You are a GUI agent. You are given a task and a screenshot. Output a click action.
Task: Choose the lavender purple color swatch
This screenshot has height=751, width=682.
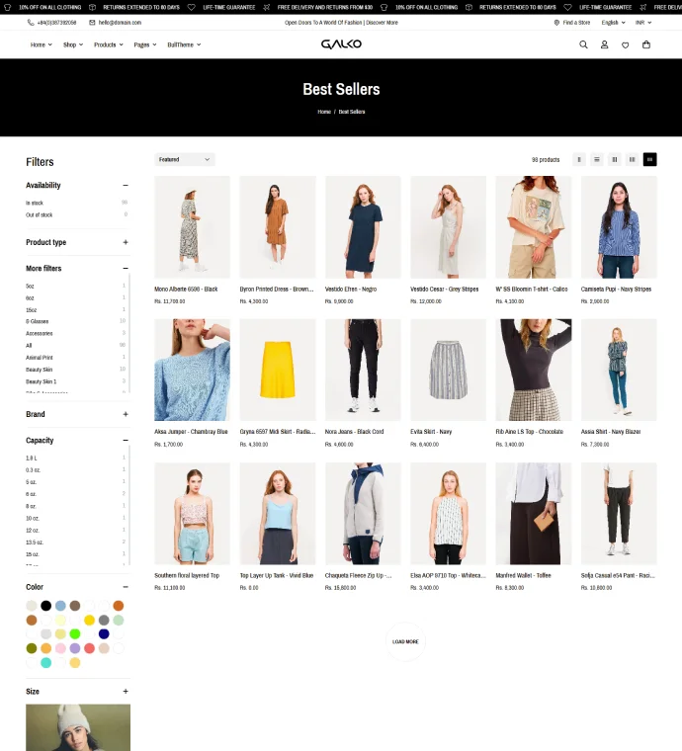(x=75, y=648)
